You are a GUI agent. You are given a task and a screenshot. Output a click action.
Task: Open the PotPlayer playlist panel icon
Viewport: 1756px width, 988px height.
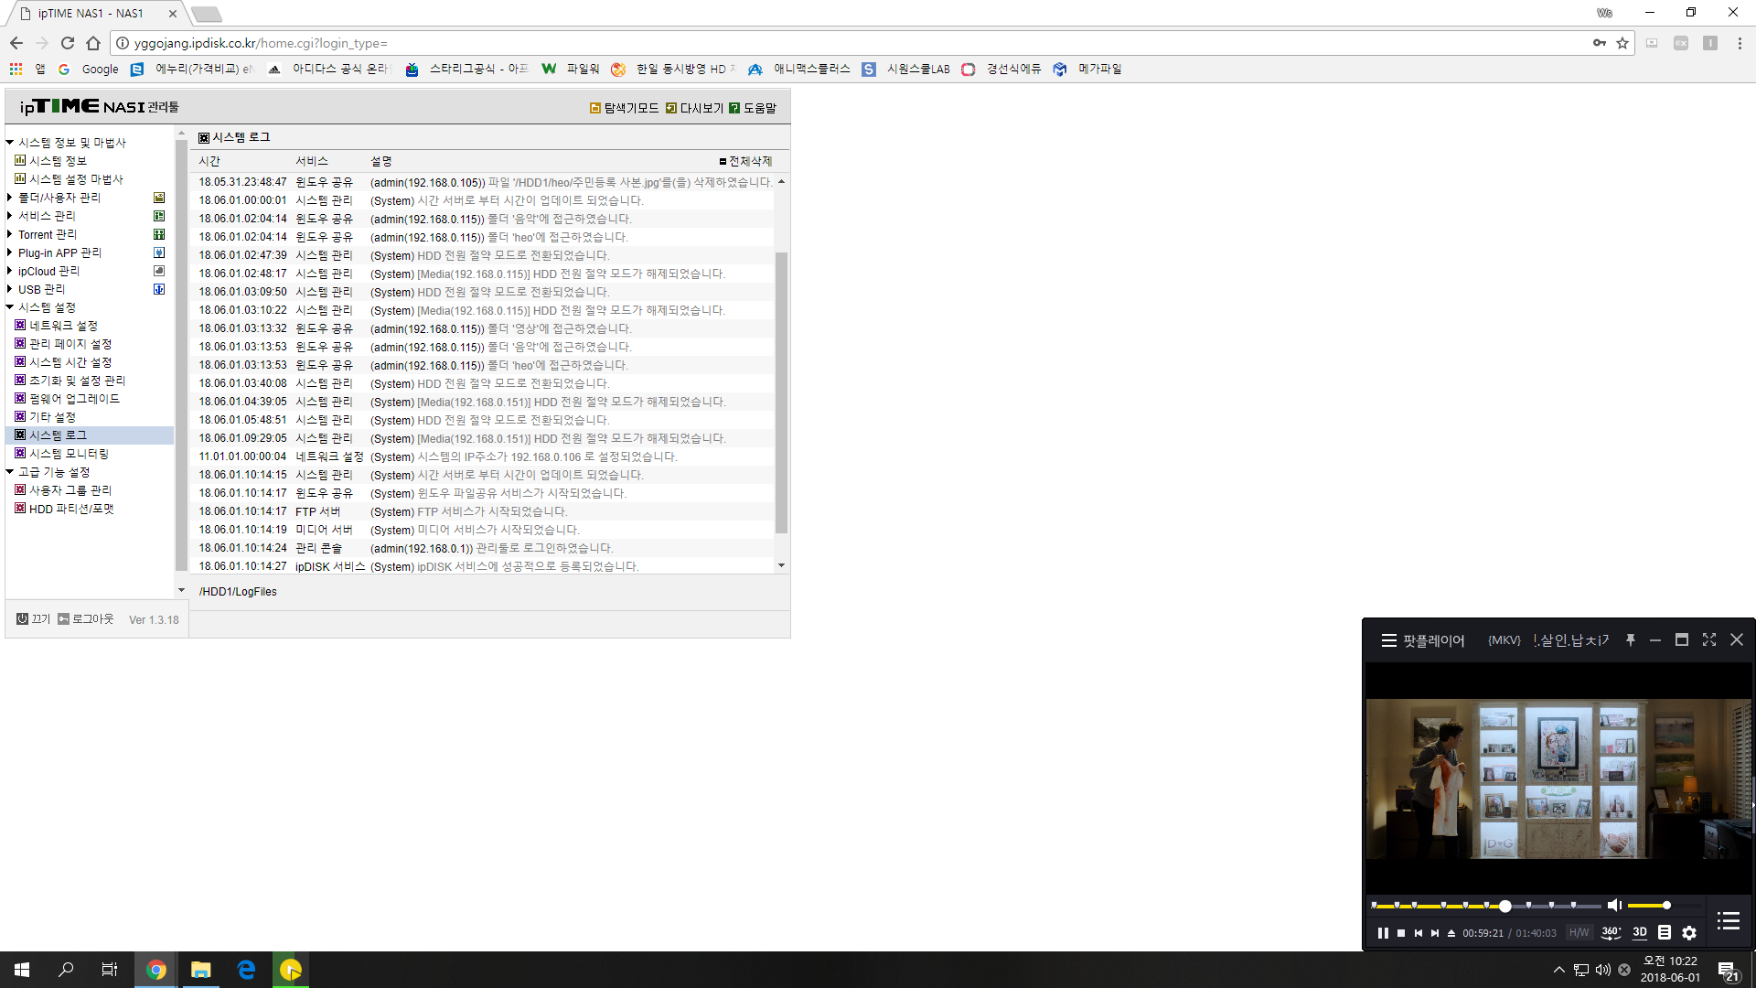pos(1729,921)
